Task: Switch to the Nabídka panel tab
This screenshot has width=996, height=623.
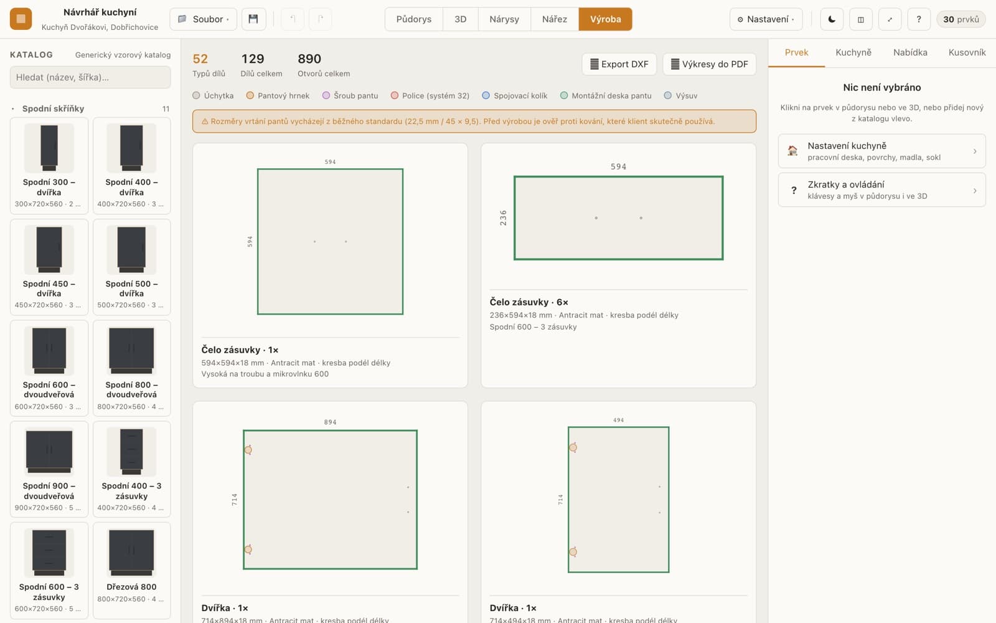Action: click(910, 52)
